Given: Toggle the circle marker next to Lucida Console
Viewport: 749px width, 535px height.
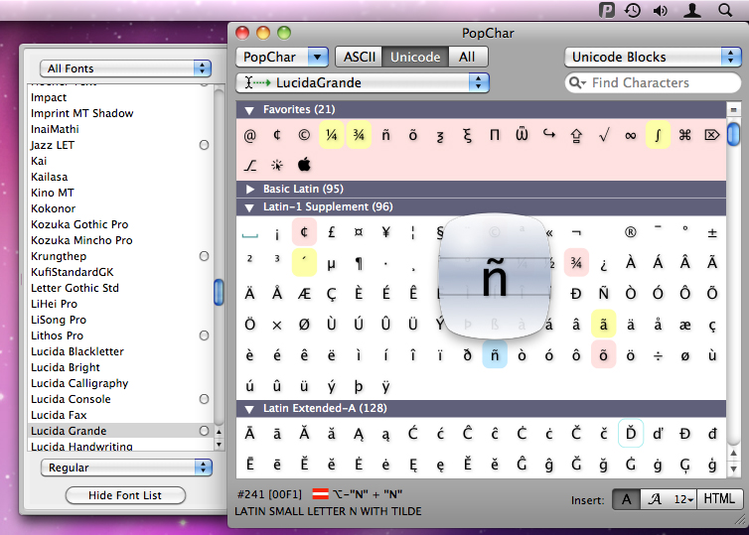Looking at the screenshot, I should pos(204,399).
